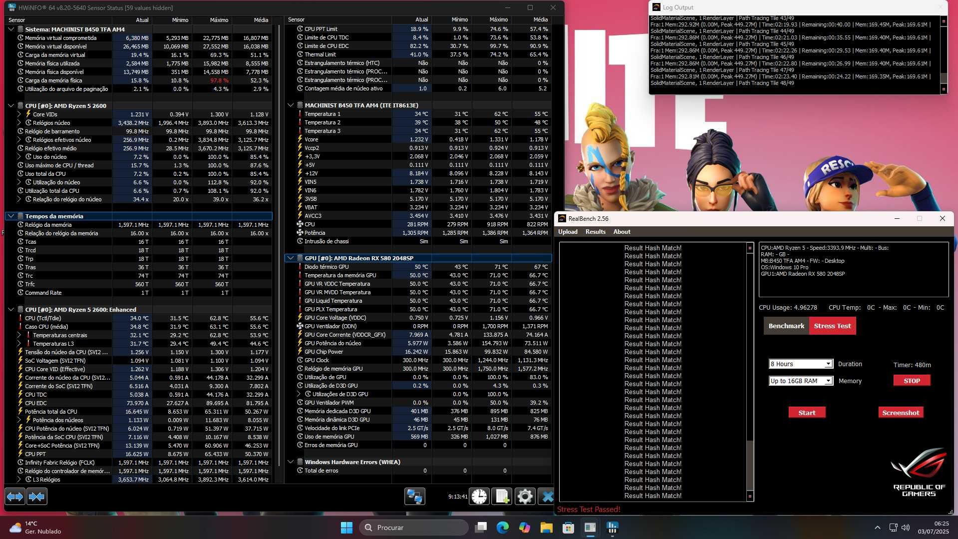Click the Log Output window scrollbar

(x=944, y=55)
